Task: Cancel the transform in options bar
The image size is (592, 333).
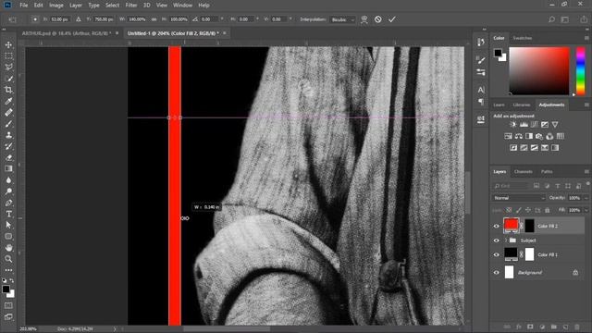Action: pyautogui.click(x=378, y=19)
